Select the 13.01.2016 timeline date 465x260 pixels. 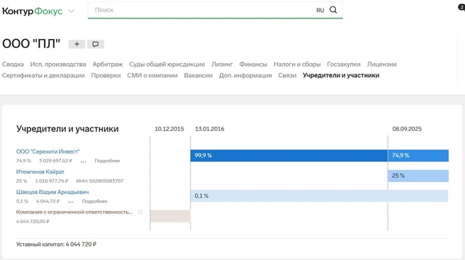point(210,129)
